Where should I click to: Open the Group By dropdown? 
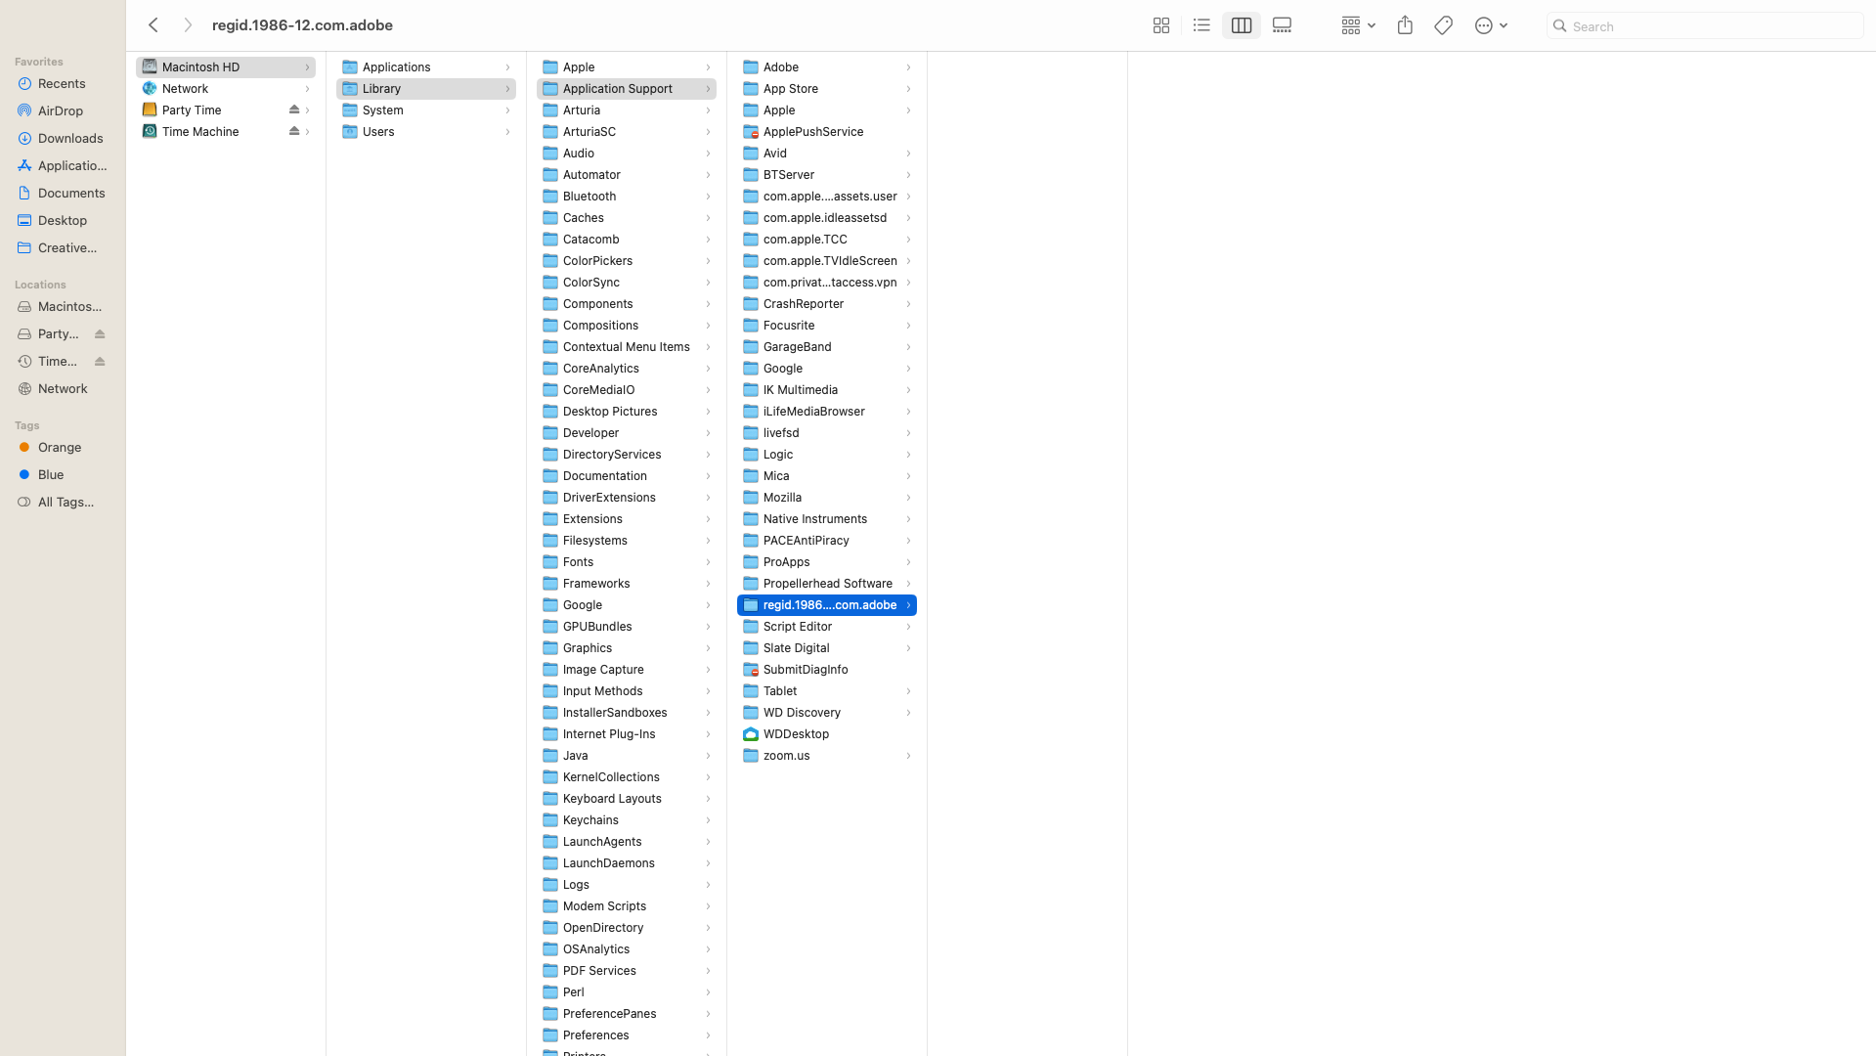point(1358,25)
